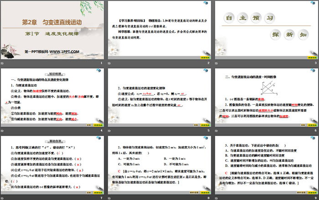Click slide number 9 label
The image size is (319, 200).
[315, 198]
